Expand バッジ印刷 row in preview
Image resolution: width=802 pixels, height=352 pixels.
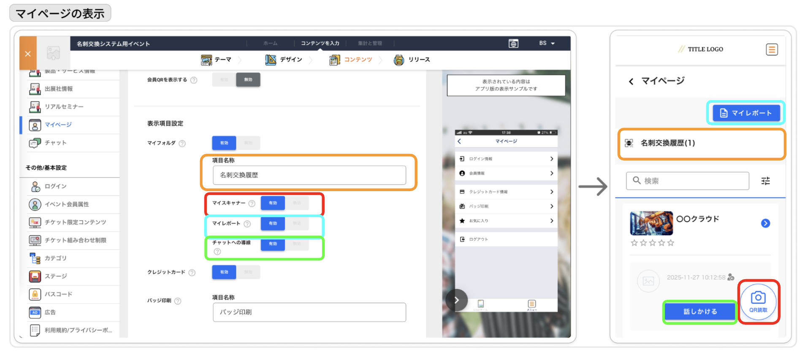[x=506, y=206]
